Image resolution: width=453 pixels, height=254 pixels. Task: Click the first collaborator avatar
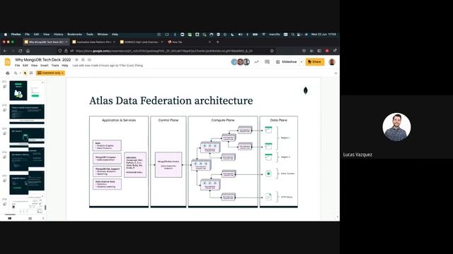coord(234,62)
